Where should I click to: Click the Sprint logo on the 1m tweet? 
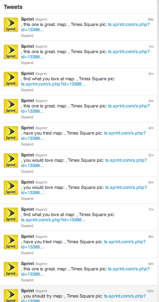[11, 52]
